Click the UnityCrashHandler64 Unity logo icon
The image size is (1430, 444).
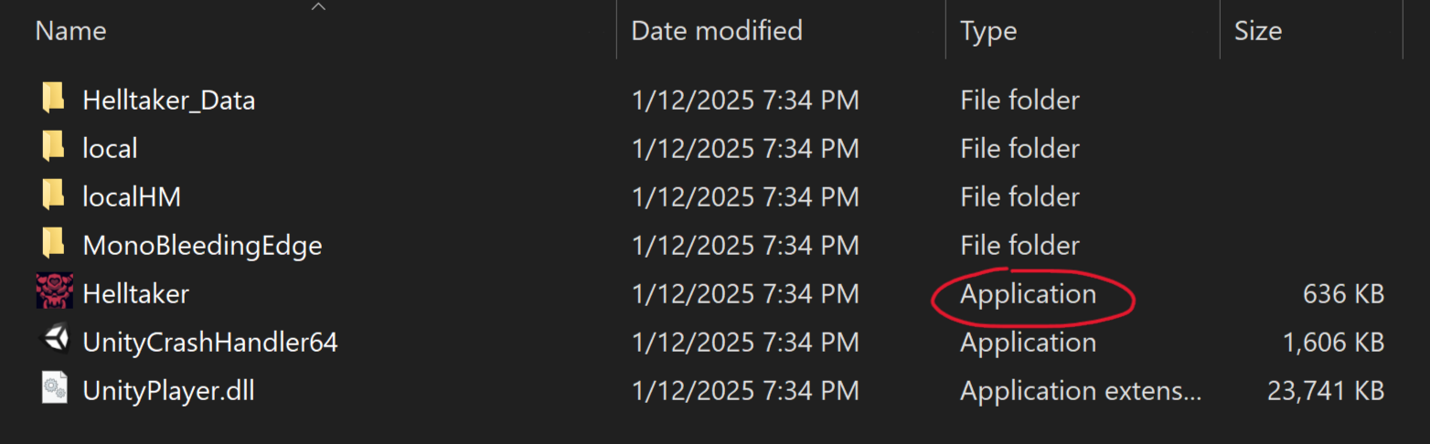(54, 342)
